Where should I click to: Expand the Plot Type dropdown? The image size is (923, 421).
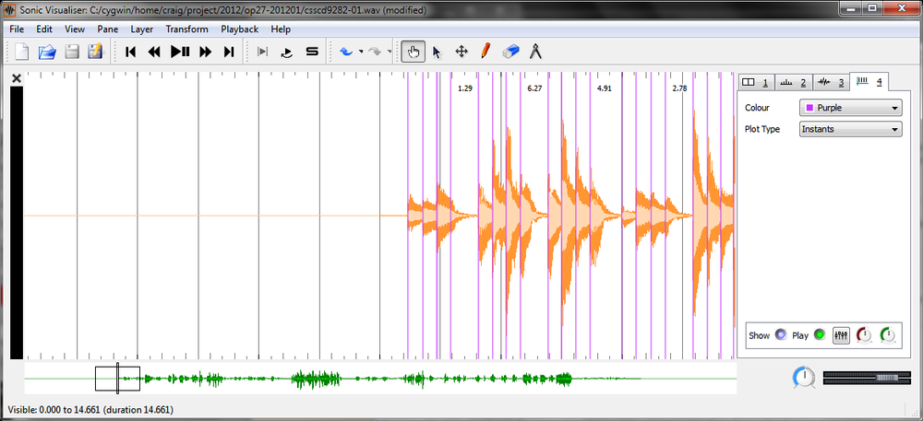850,129
